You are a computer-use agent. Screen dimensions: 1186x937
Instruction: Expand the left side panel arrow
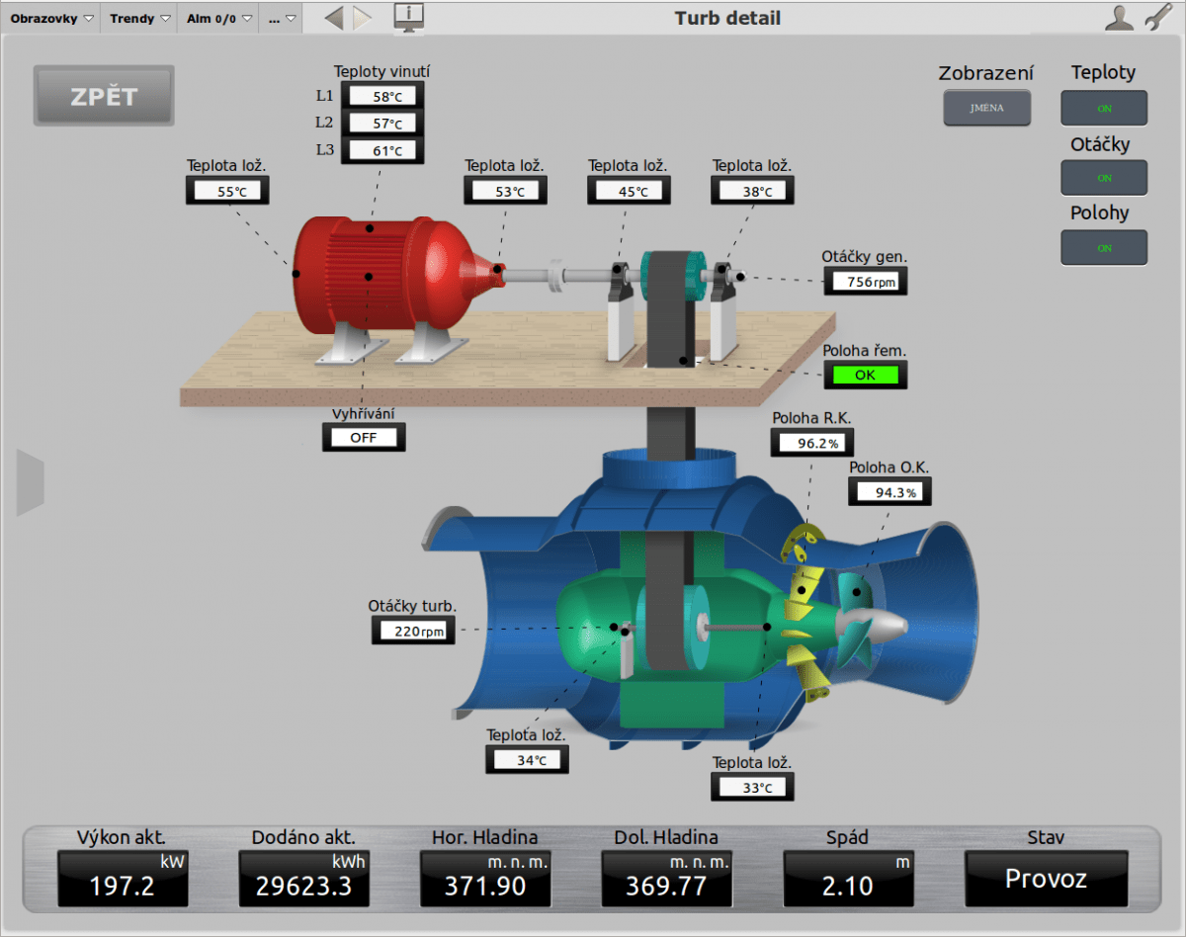[x=31, y=482]
